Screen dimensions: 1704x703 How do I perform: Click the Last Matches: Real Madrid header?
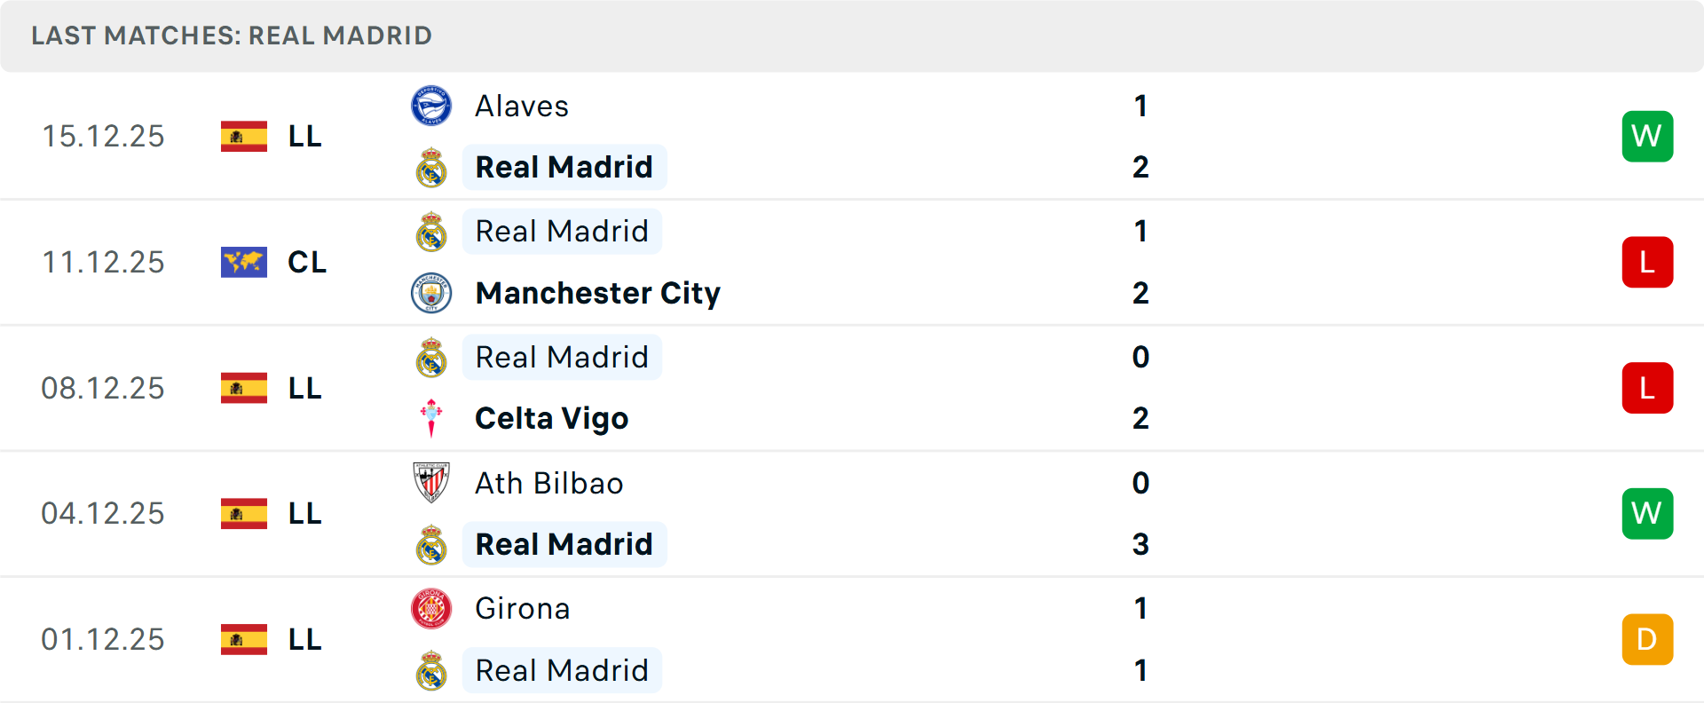coord(232,36)
